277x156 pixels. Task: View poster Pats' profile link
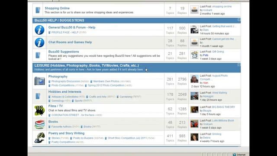(206, 55)
